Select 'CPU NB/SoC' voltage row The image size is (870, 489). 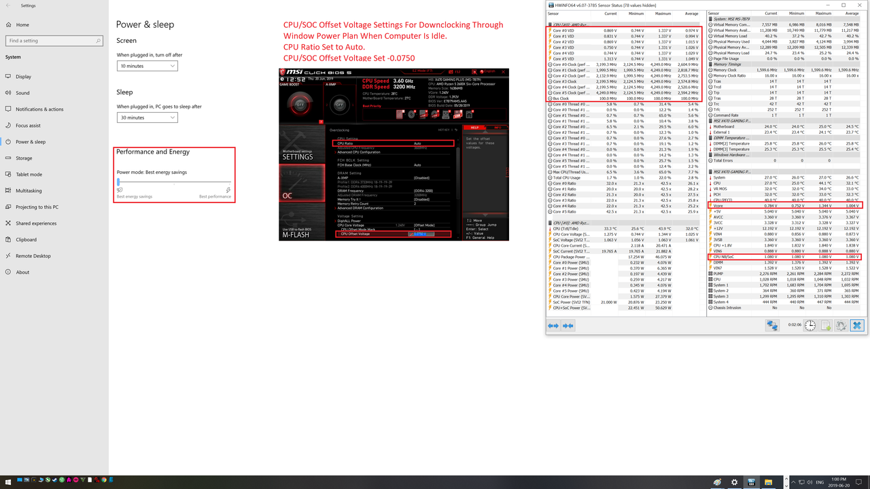click(784, 257)
